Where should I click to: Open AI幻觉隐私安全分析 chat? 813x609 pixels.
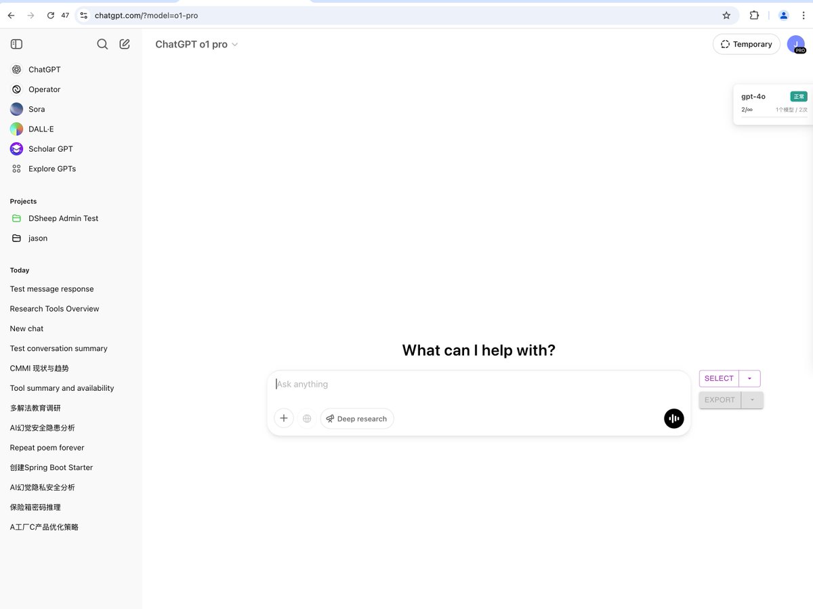[x=71, y=488]
